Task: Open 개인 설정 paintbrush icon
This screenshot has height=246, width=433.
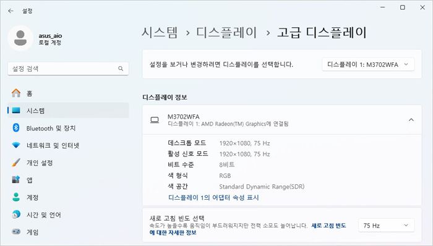Action: click(x=16, y=163)
